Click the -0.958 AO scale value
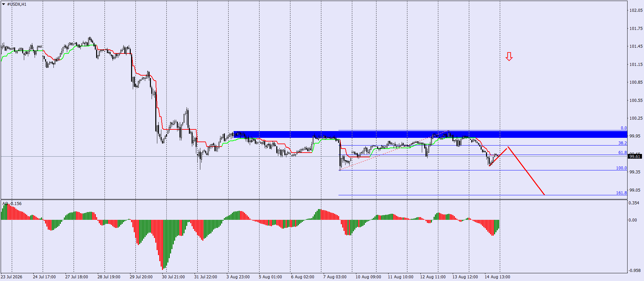This screenshot has height=281, width=644. point(635,271)
